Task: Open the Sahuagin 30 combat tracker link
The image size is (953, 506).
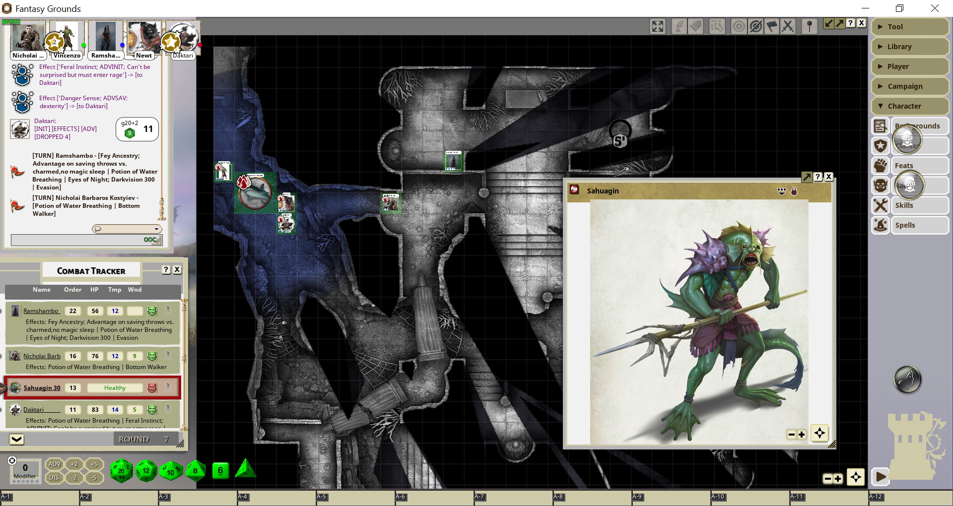Action: pyautogui.click(x=42, y=388)
